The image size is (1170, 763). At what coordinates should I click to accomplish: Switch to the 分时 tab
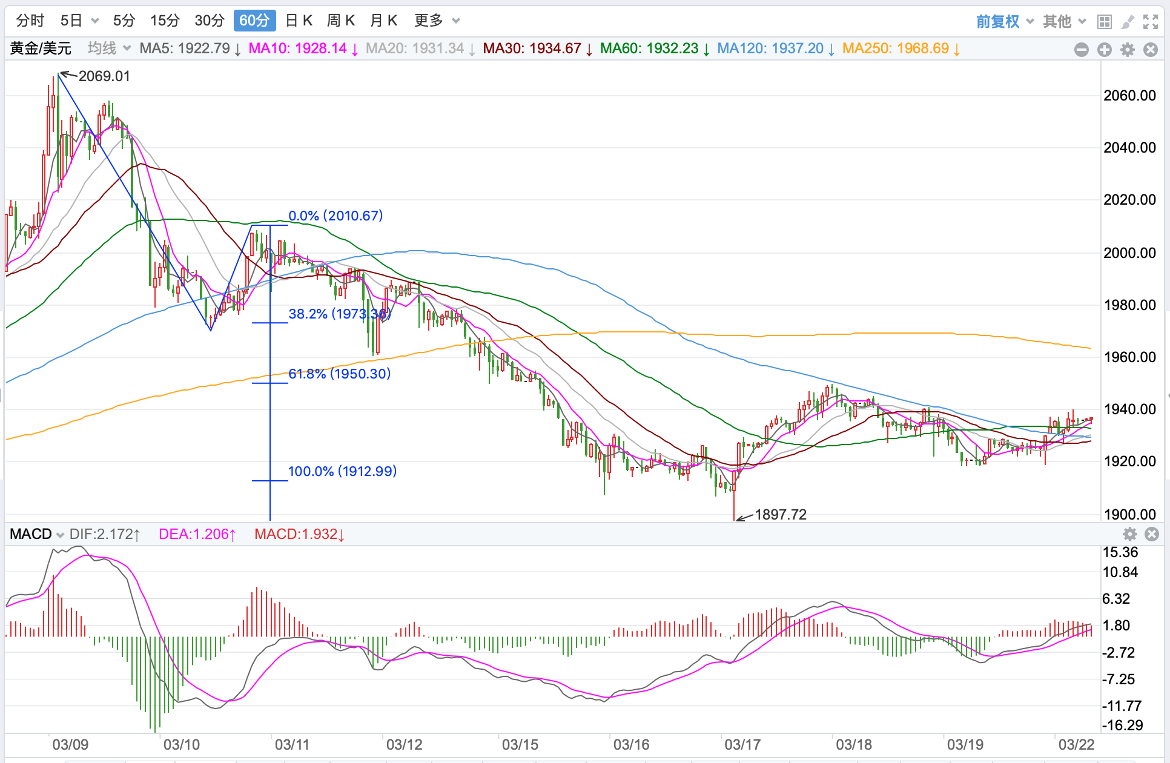[30, 21]
